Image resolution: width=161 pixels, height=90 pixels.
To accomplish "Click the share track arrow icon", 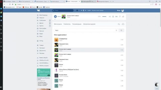I will point(123,16).
